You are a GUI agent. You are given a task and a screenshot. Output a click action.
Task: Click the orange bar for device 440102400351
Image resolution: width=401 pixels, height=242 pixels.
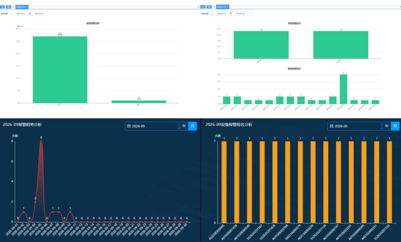coord(377,182)
